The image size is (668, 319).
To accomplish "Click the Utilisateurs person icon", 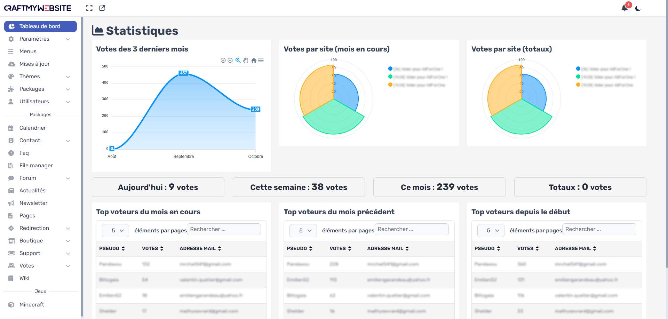I will click(x=11, y=102).
